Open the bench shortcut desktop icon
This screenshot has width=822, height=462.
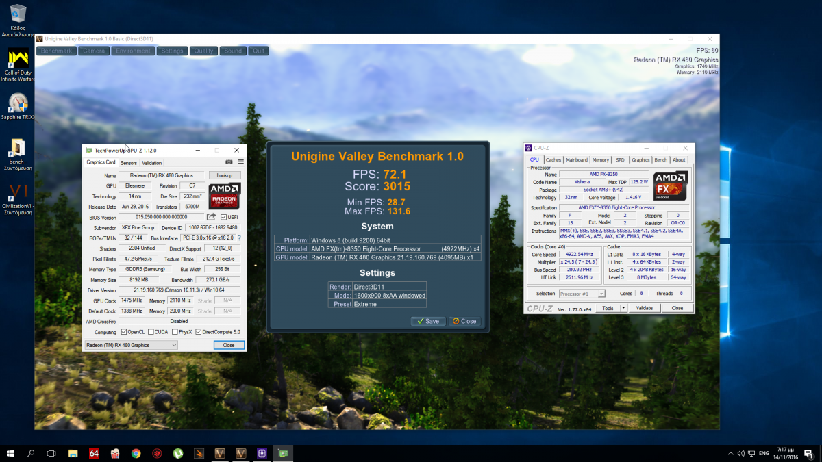[x=18, y=154]
